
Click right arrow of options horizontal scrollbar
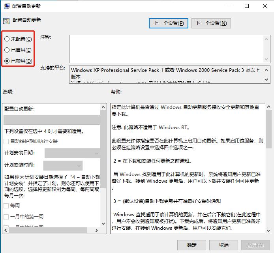(96, 230)
